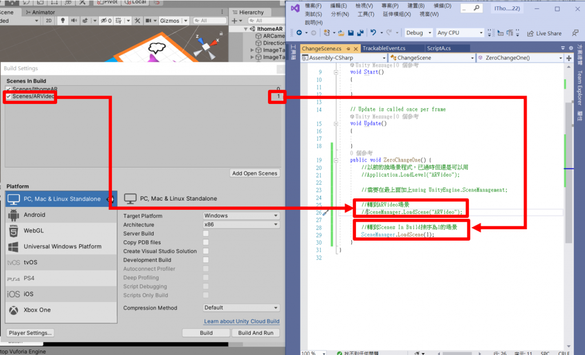Close the ChangeScene.cs tab
This screenshot has height=355, width=585.
point(355,49)
